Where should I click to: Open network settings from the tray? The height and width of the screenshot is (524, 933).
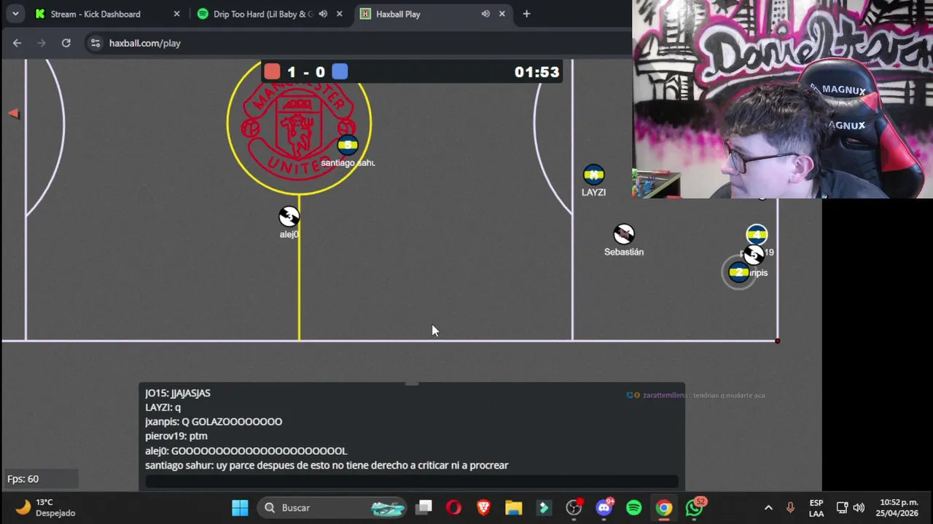[842, 507]
